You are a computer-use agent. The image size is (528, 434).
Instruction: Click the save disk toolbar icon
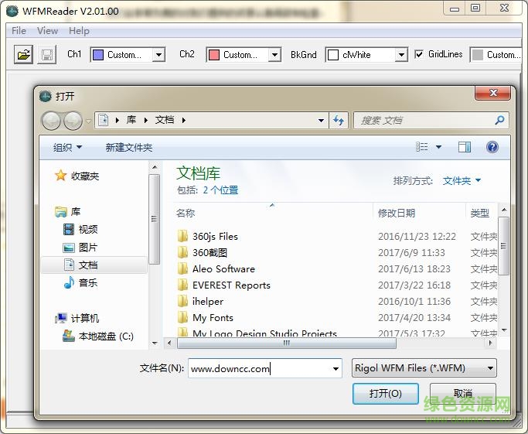[46, 55]
